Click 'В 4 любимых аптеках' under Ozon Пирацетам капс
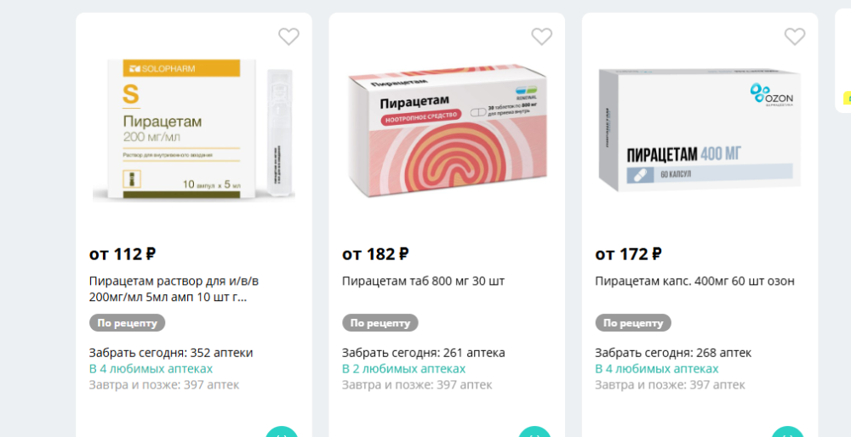Image resolution: width=851 pixels, height=437 pixels. pyautogui.click(x=657, y=369)
